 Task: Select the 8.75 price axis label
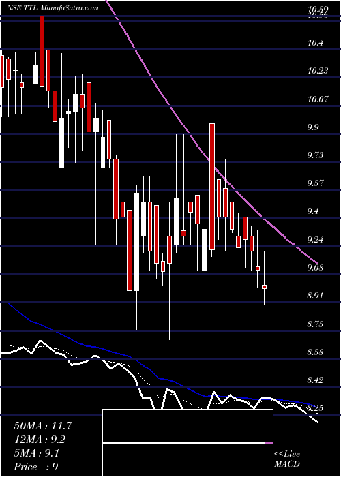click(316, 324)
